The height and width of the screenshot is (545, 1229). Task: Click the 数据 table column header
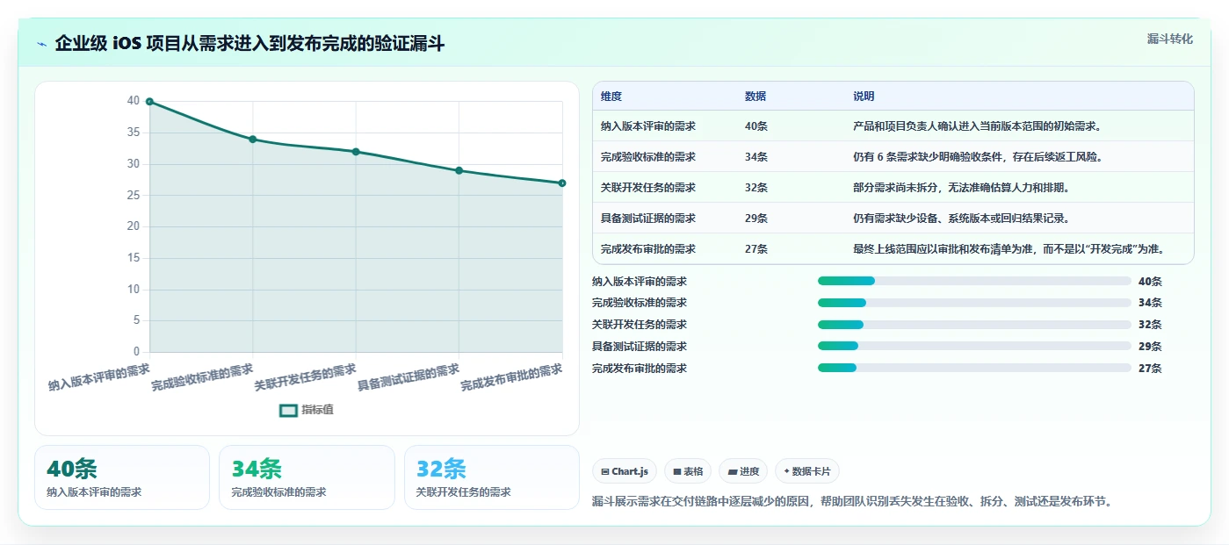(x=755, y=97)
